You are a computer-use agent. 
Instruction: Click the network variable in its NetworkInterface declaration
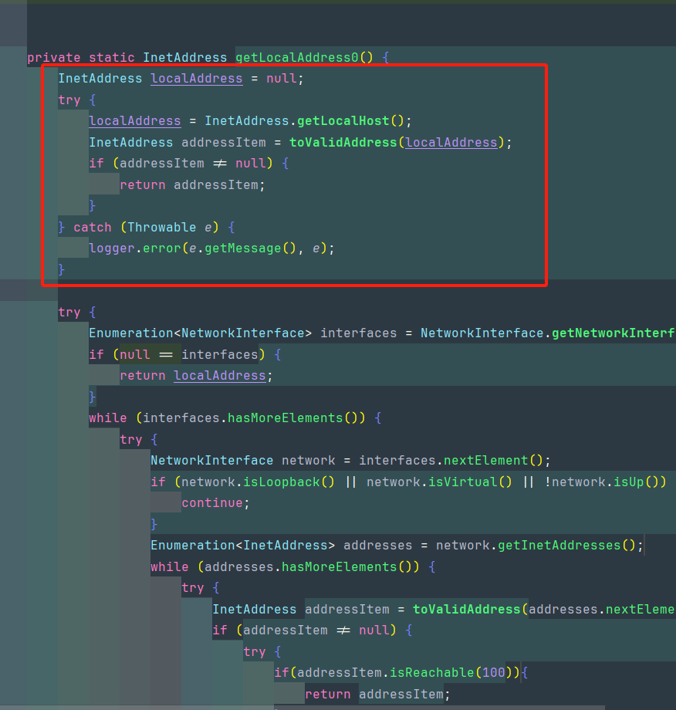click(309, 461)
